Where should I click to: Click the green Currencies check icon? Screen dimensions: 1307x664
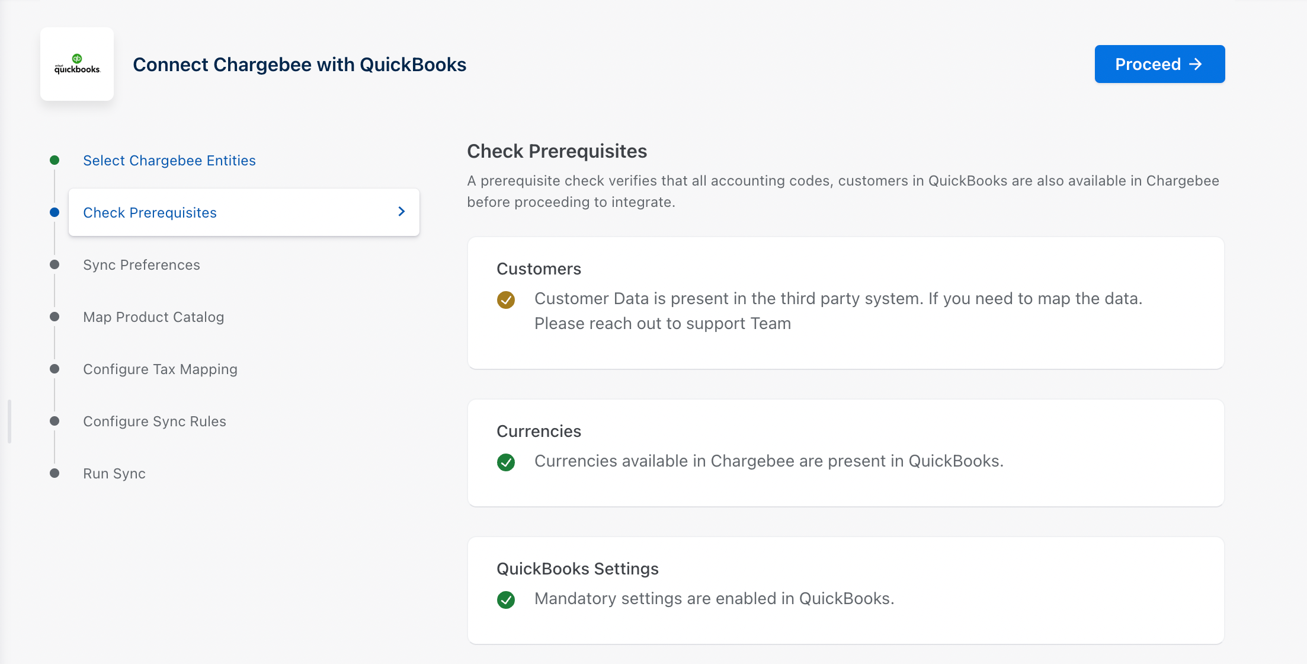point(506,462)
